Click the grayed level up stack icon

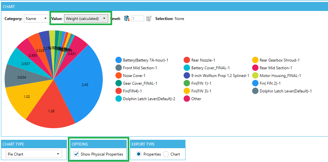click(x=149, y=19)
